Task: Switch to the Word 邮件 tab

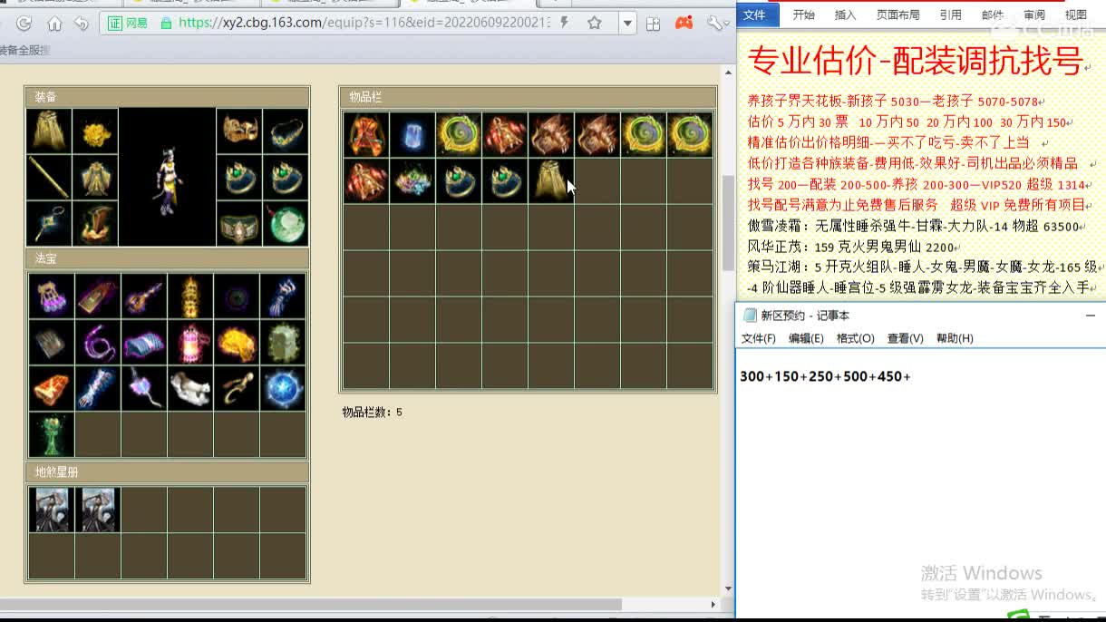Action: pos(993,15)
